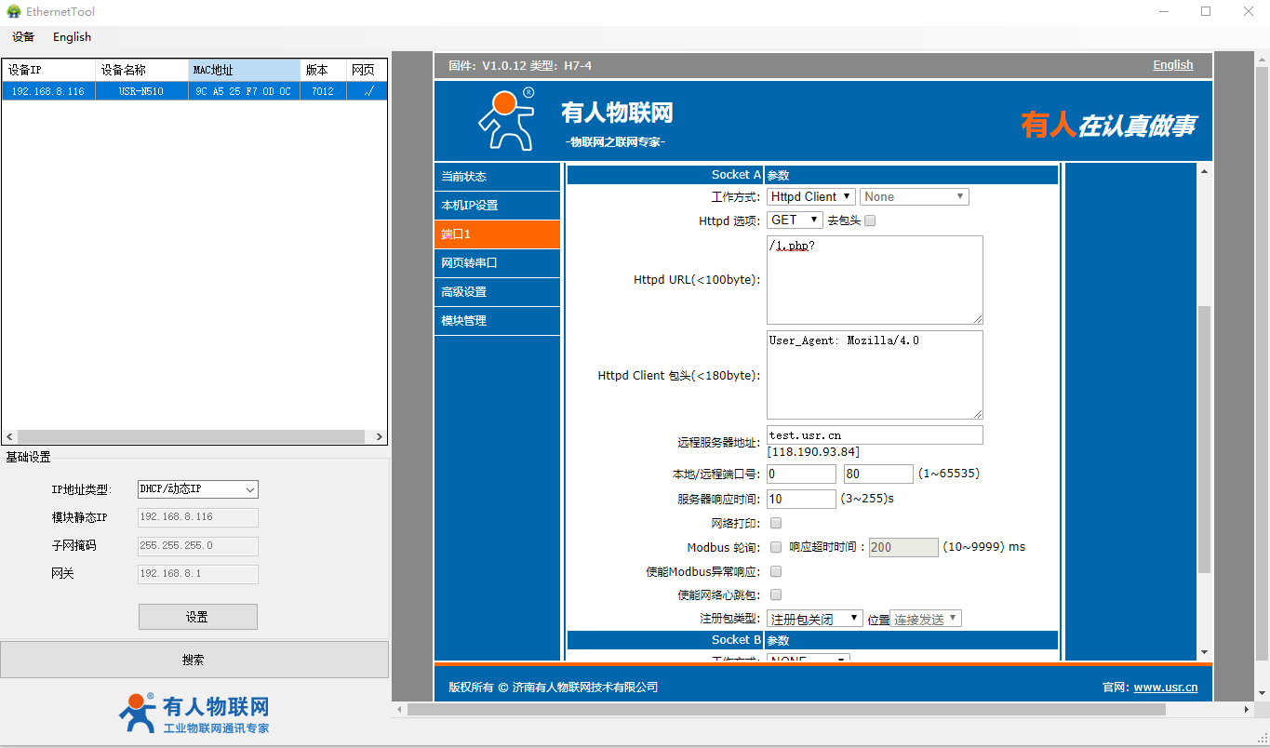Click the web page vertical scrollbar thumb
This screenshot has height=748, width=1270.
1204,437
